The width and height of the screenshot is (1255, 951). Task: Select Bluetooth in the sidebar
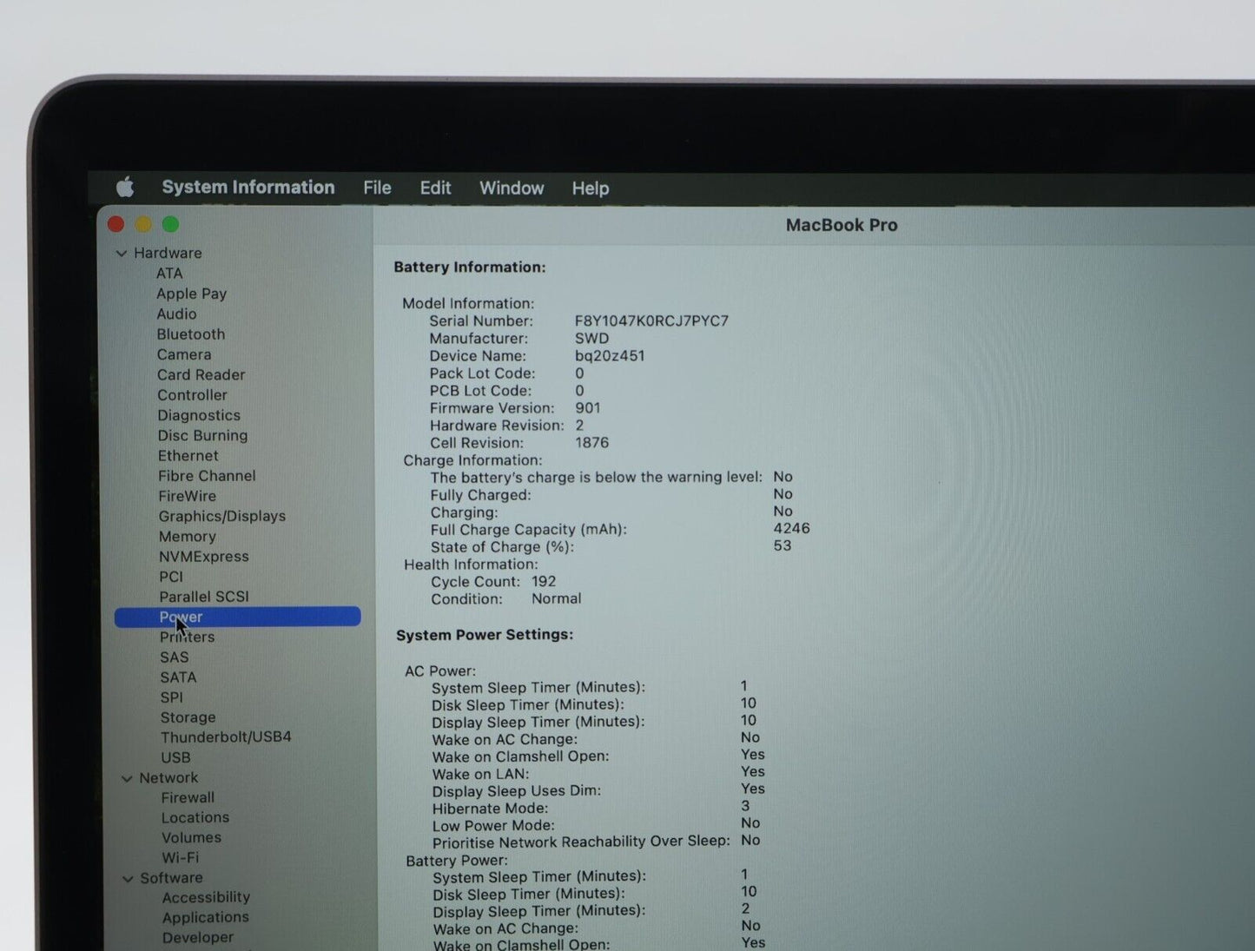pyautogui.click(x=191, y=334)
